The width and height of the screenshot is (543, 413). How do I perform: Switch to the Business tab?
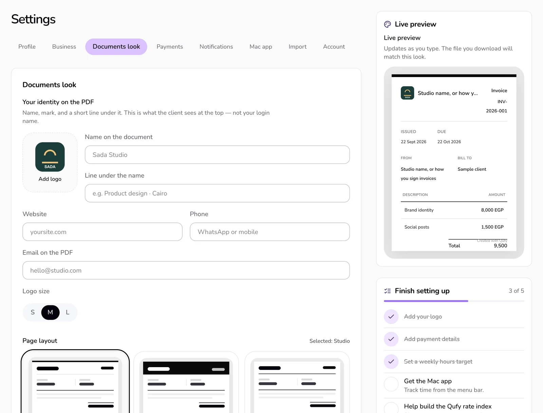tap(64, 47)
